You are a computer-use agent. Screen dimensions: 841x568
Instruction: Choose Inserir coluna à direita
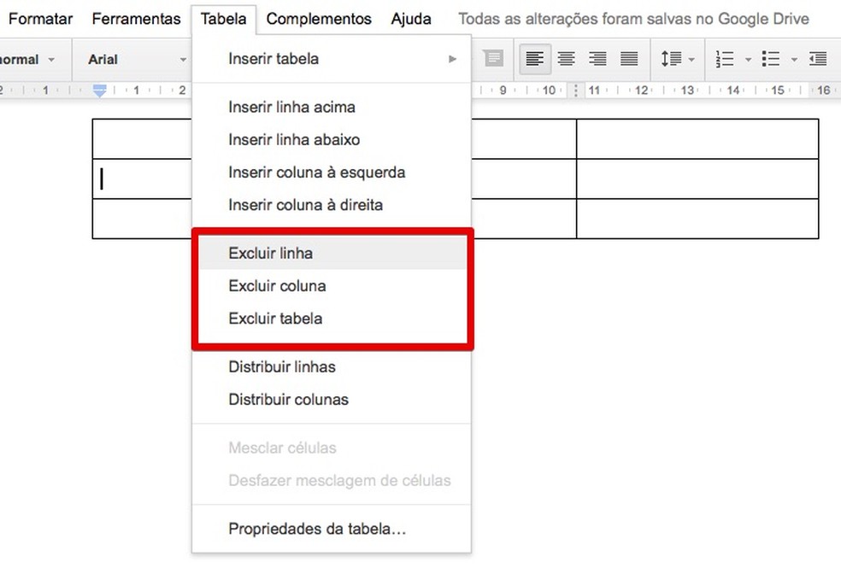click(332, 205)
